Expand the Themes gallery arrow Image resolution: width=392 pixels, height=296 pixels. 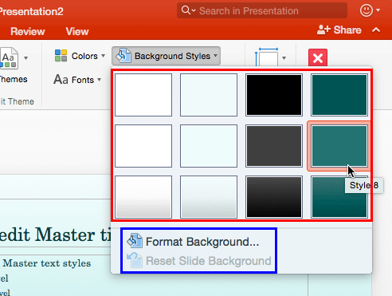[x=25, y=57]
